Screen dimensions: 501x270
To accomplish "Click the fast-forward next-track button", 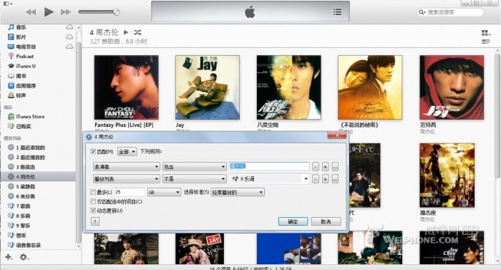I will (x=66, y=12).
